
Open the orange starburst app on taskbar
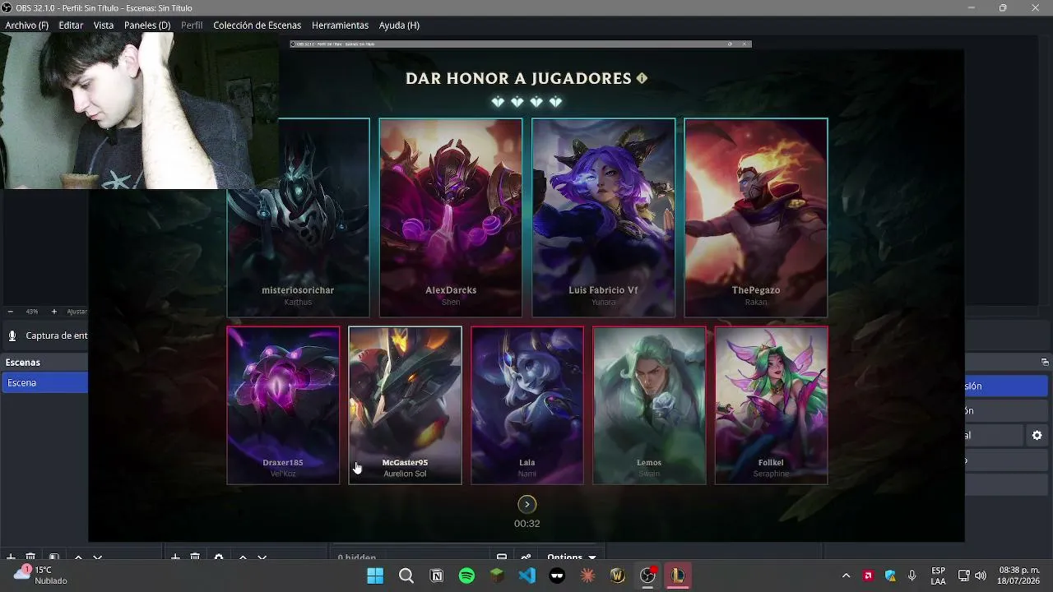tap(587, 576)
